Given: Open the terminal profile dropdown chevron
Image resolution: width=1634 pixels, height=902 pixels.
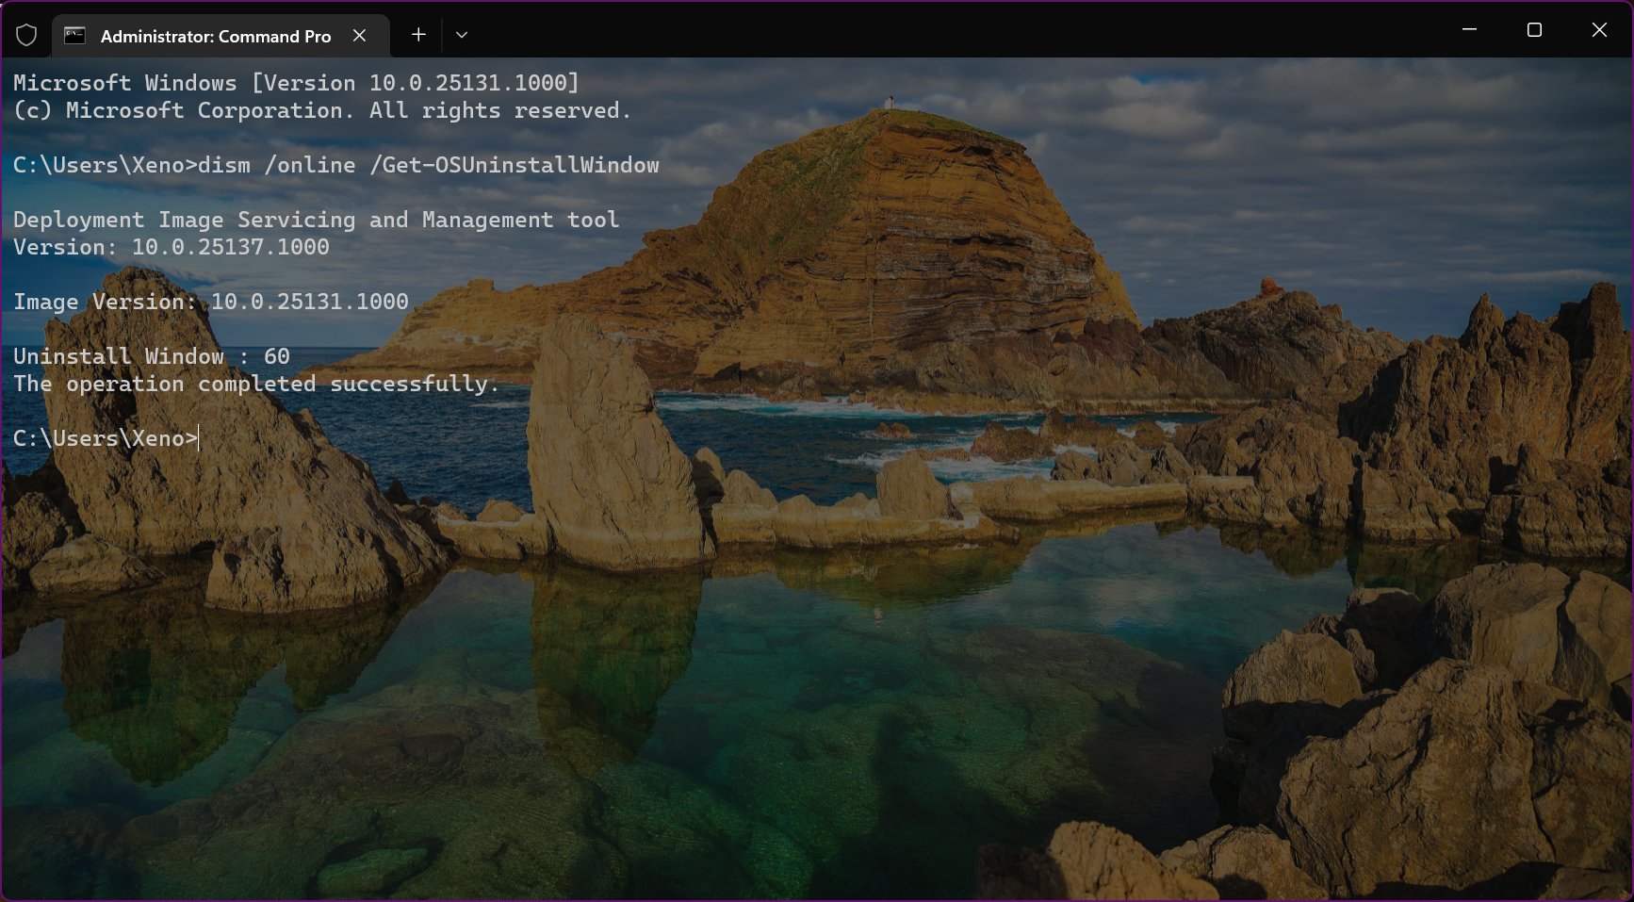Looking at the screenshot, I should point(461,34).
